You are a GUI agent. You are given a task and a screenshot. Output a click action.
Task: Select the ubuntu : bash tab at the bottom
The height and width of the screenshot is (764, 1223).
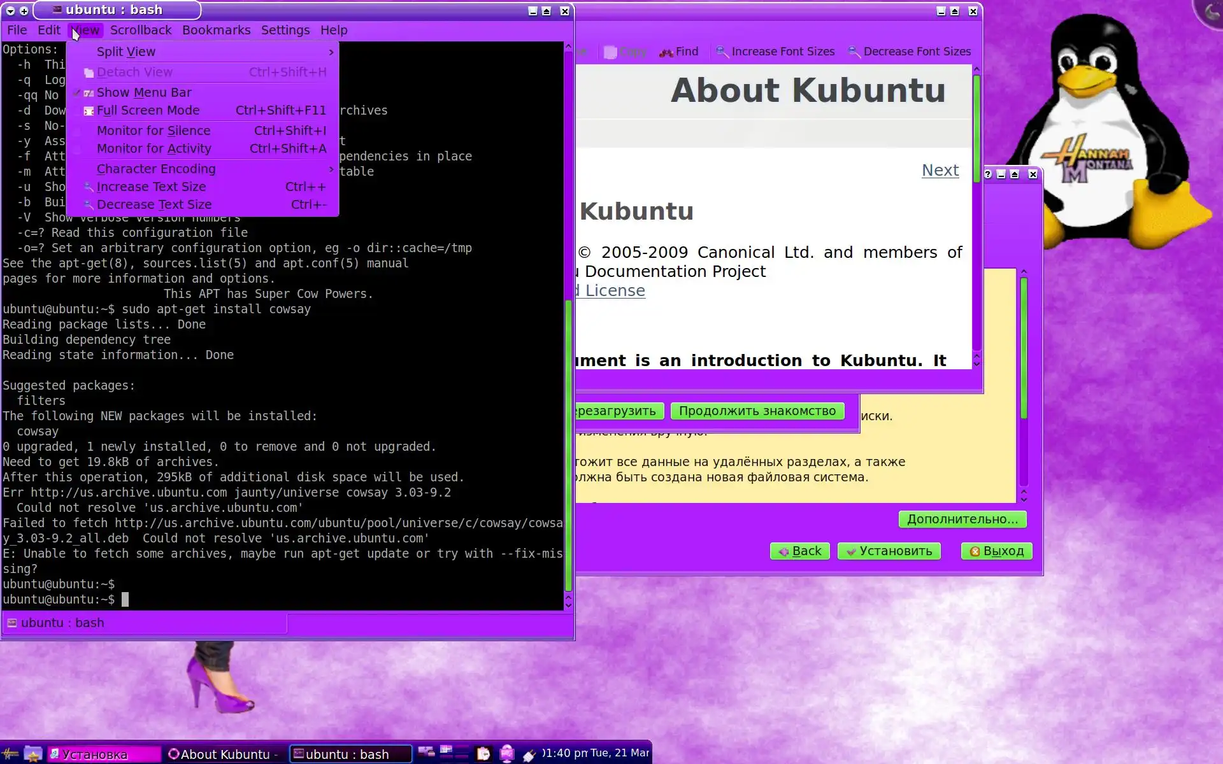pos(62,623)
